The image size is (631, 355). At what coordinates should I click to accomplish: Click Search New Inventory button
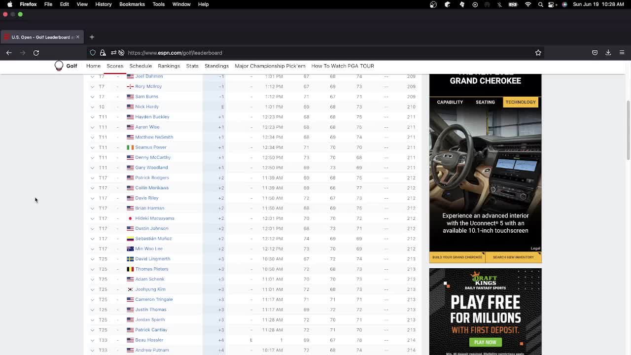[513, 257]
